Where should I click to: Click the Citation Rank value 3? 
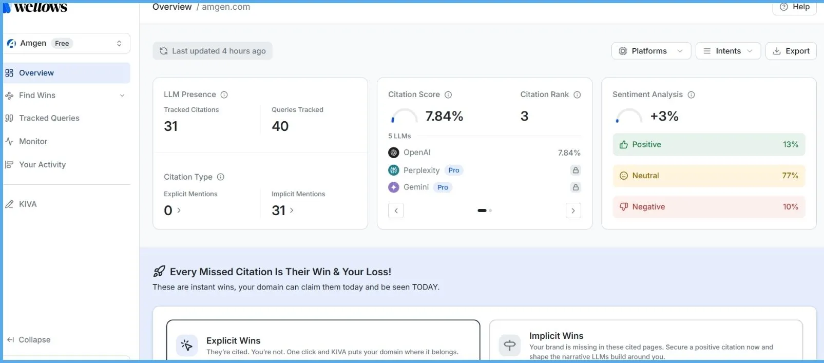coord(524,116)
